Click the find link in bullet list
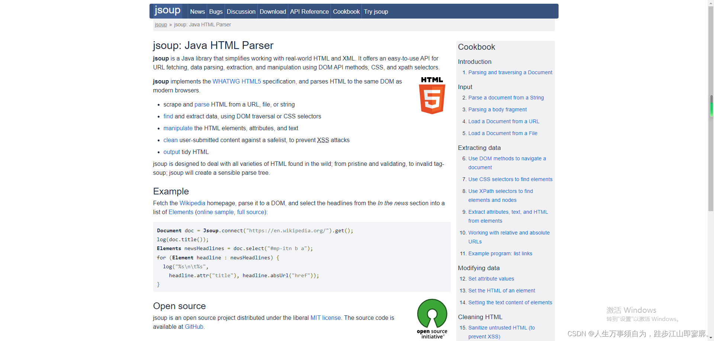 click(168, 116)
